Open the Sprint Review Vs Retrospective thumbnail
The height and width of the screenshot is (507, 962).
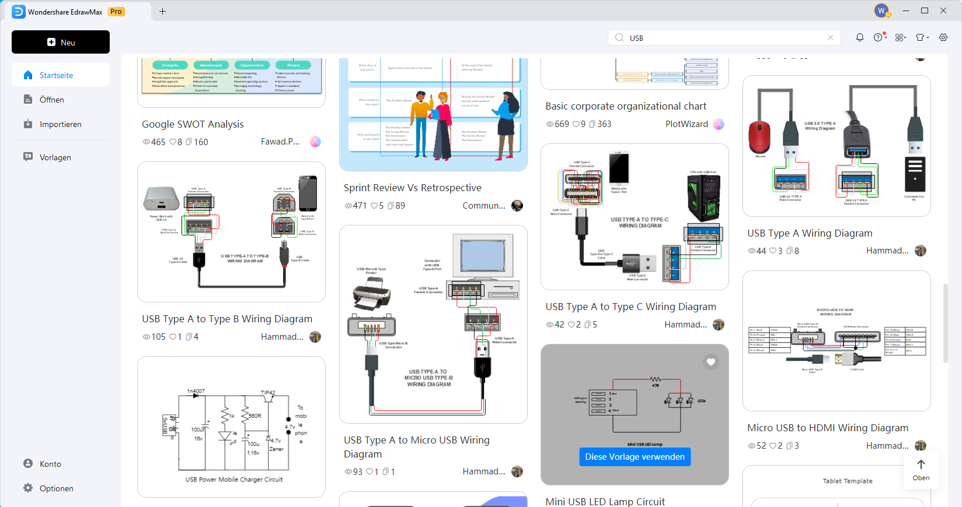tap(433, 114)
